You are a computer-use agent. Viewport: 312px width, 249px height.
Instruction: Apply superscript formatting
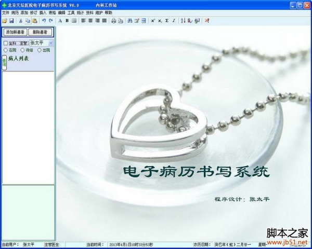pos(153,21)
